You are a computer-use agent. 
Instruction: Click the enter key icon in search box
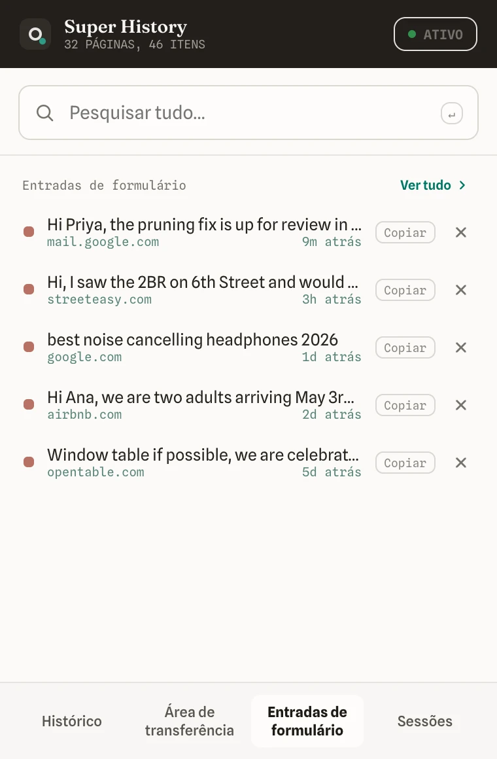(x=451, y=114)
